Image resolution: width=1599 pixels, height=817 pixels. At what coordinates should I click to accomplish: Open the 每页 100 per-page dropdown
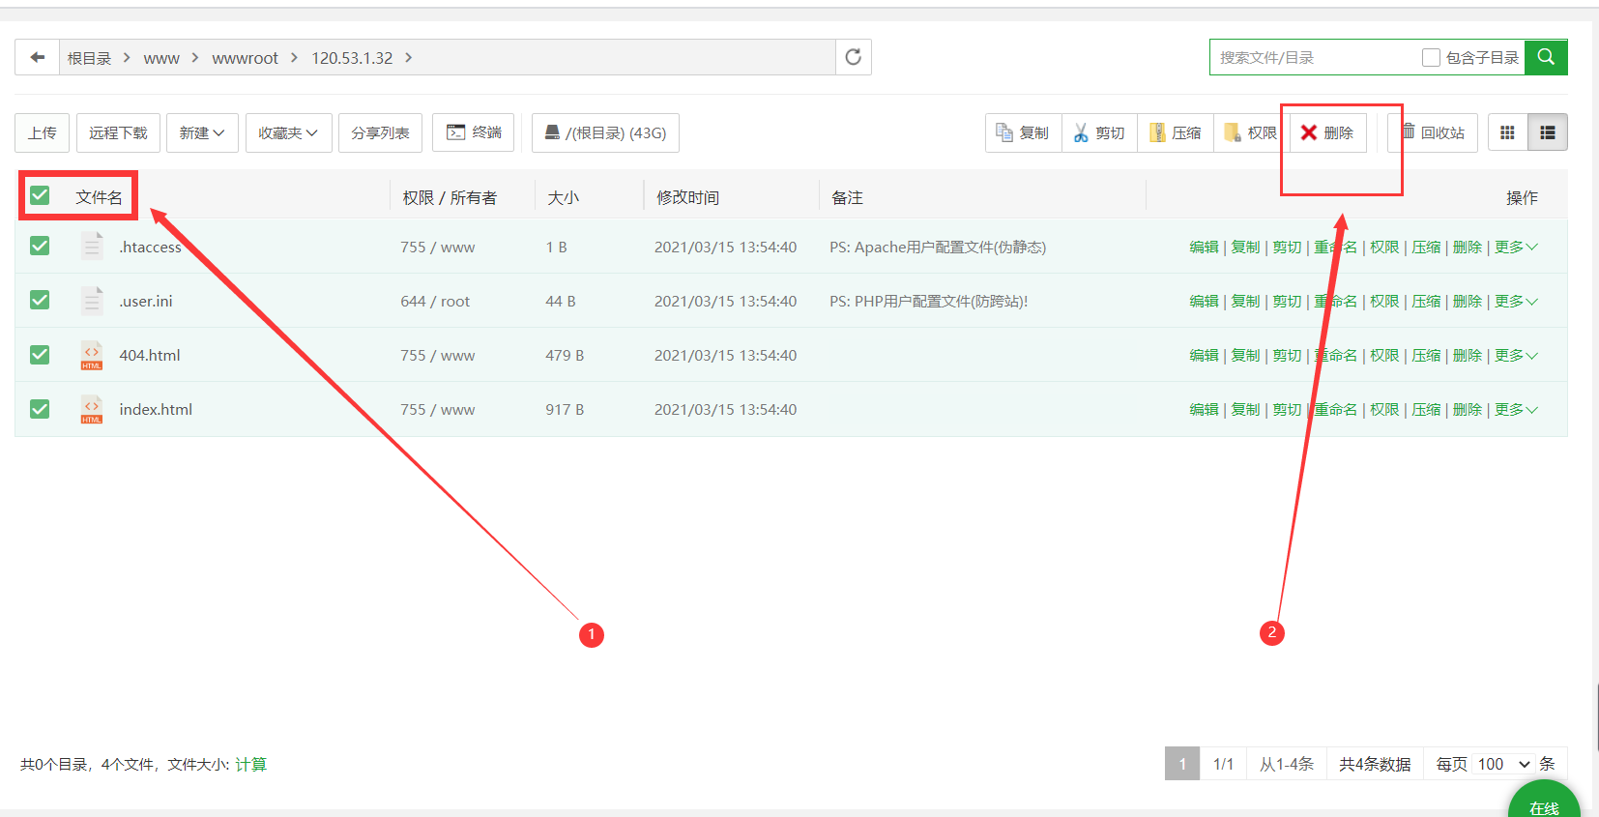tap(1504, 764)
